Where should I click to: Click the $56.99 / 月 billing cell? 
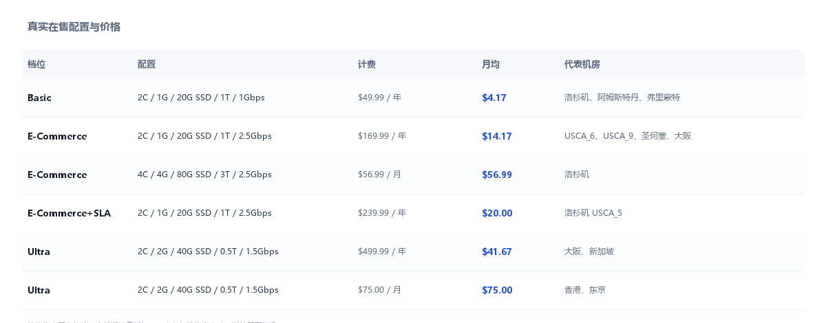pyautogui.click(x=379, y=175)
